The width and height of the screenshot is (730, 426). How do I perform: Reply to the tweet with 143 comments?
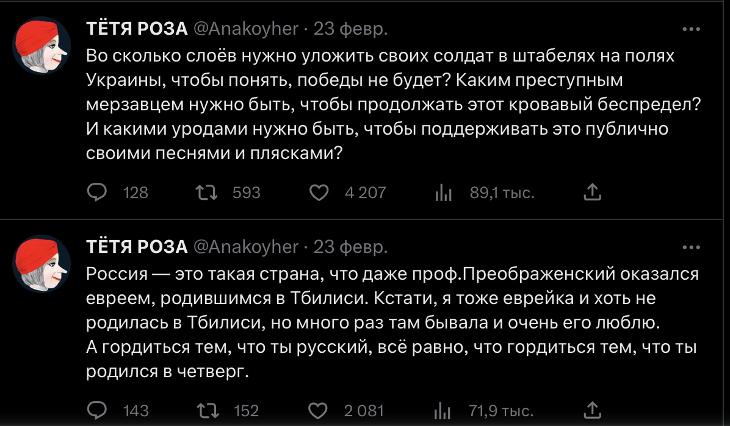97,411
